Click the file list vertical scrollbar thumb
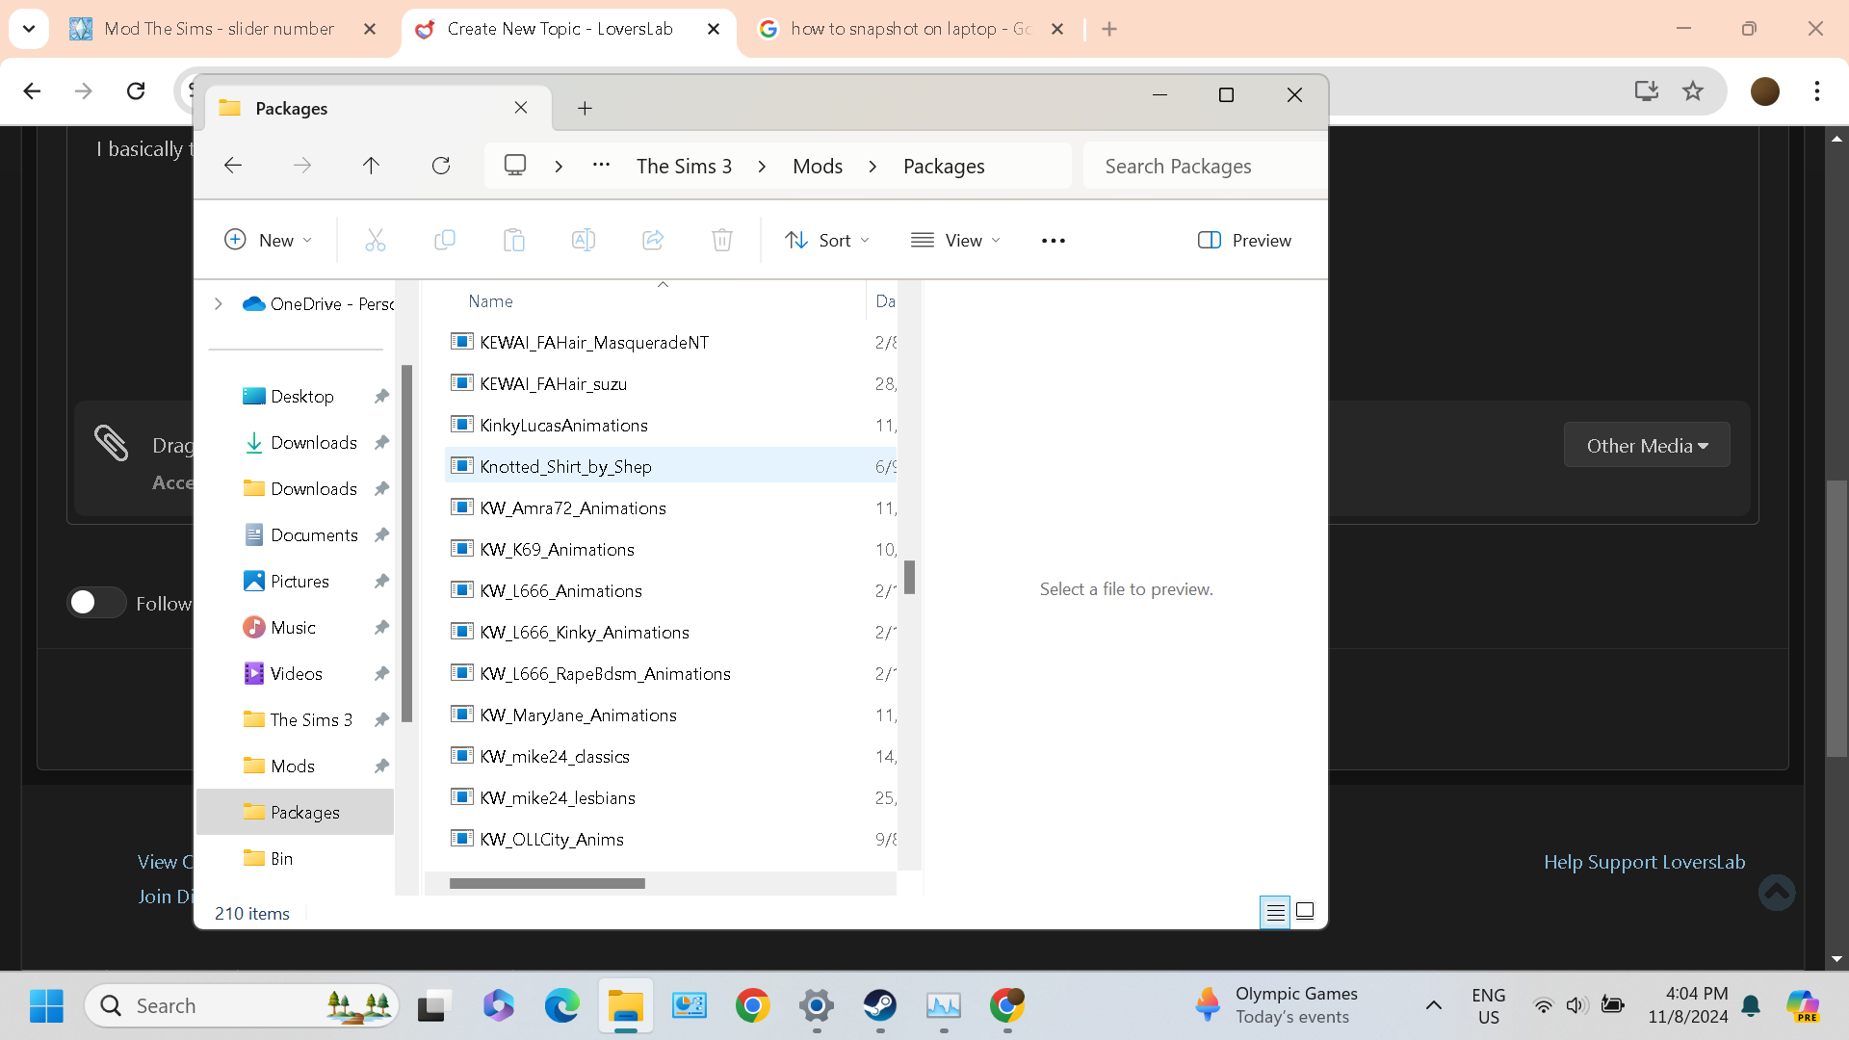The height and width of the screenshot is (1040, 1849). tap(909, 578)
